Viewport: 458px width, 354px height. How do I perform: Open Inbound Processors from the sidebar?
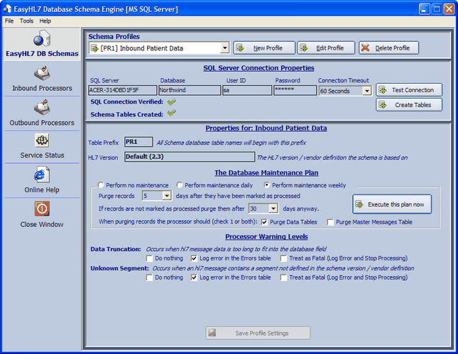tap(41, 74)
